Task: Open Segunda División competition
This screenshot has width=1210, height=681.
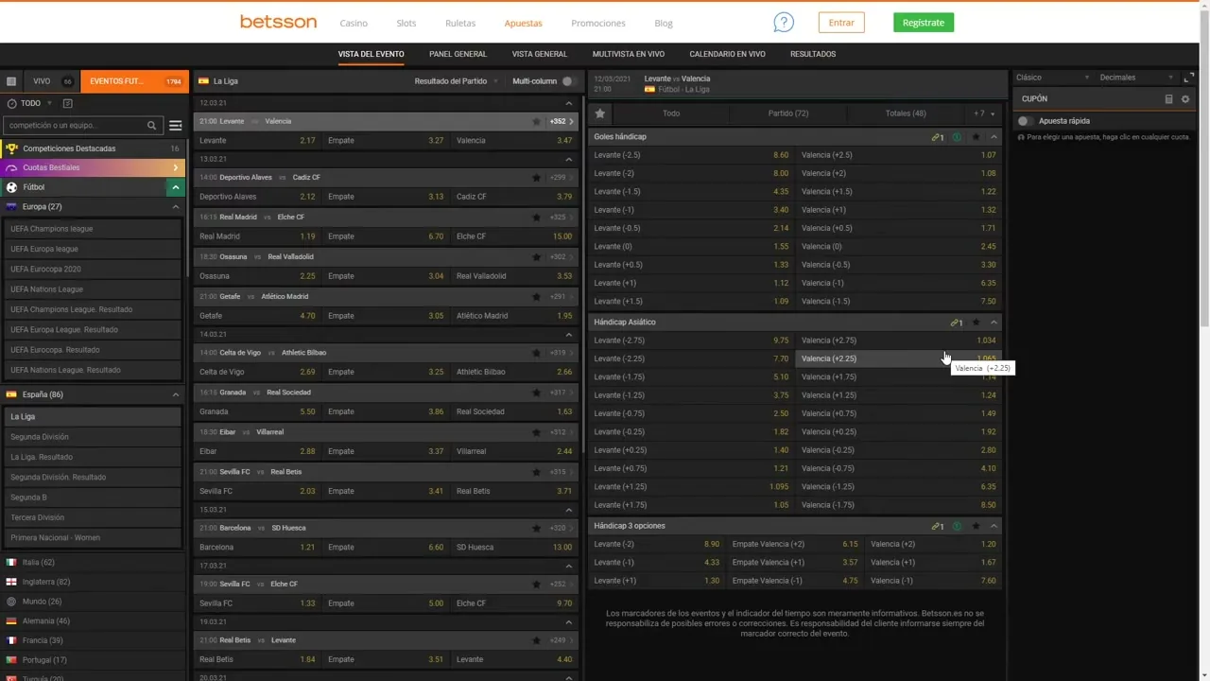Action: [x=92, y=437]
